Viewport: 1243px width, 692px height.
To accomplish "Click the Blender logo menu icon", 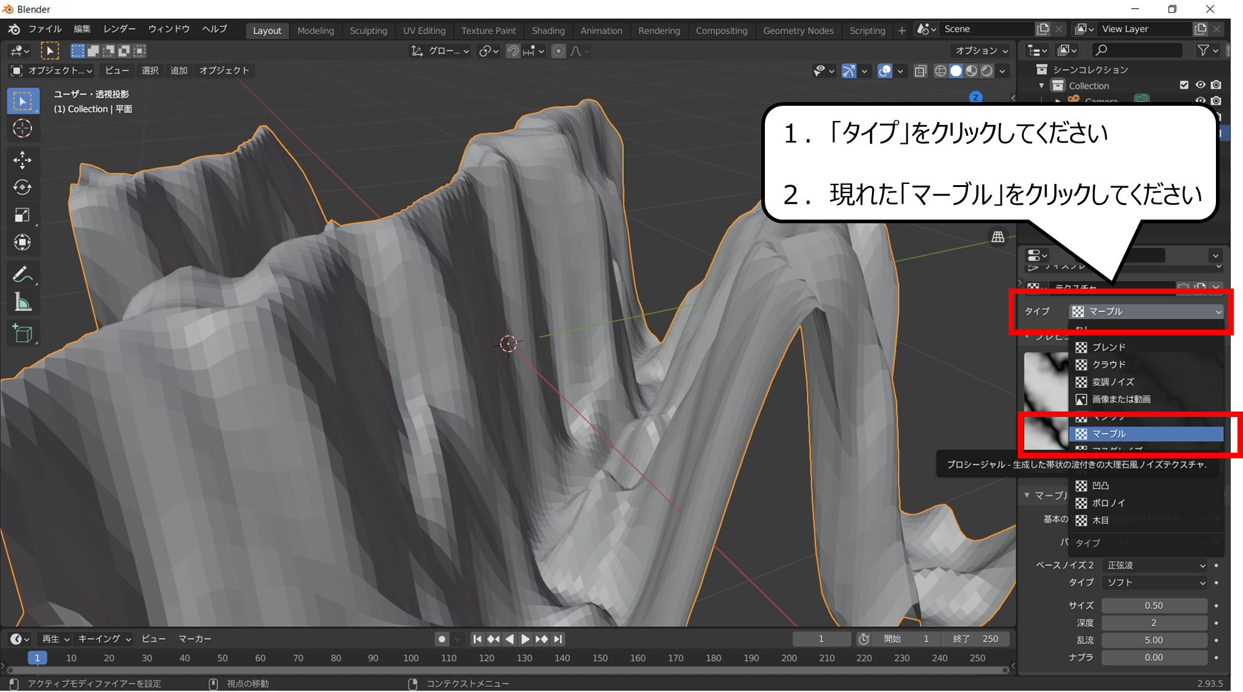I will (14, 29).
